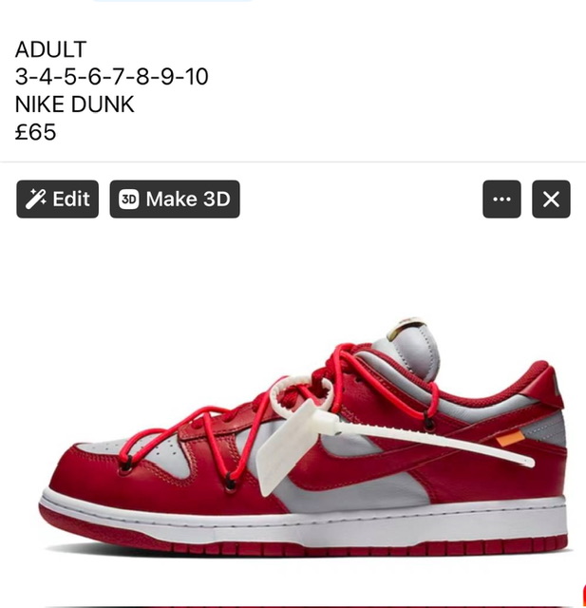Click the 3D badge icon

[x=128, y=199]
